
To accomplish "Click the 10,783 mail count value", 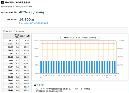I will pos(27,60).
